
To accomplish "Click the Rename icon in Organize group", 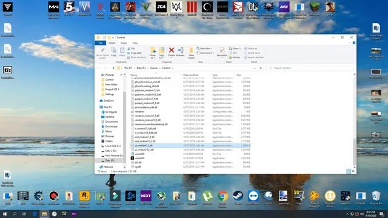I will [181, 50].
